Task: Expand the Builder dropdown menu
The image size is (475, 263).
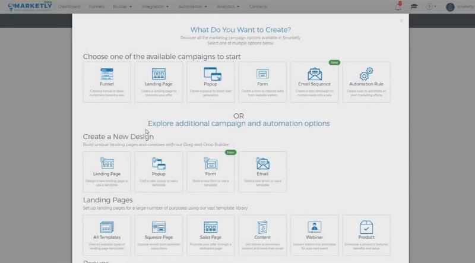Action: click(122, 7)
